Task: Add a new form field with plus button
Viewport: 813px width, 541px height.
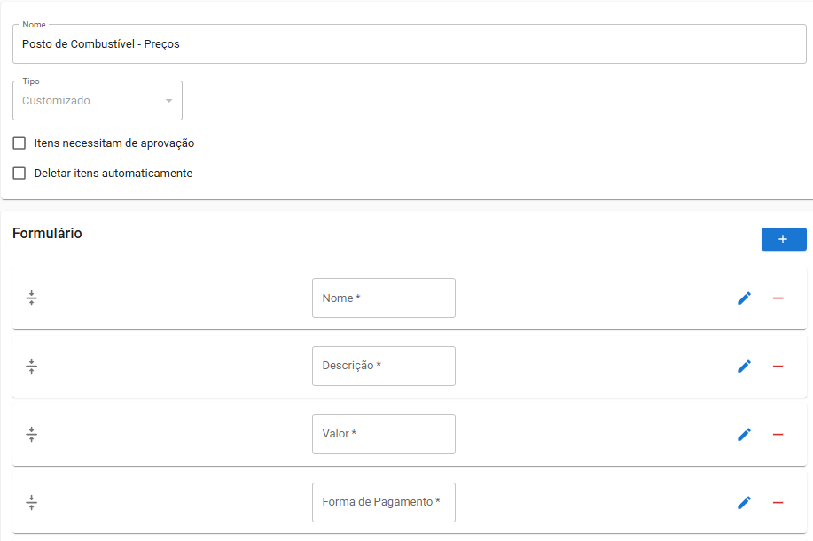Action: pyautogui.click(x=784, y=239)
